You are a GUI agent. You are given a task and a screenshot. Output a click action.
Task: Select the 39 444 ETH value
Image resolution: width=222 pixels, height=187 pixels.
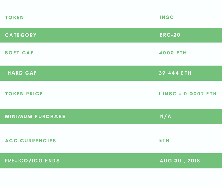175,73
